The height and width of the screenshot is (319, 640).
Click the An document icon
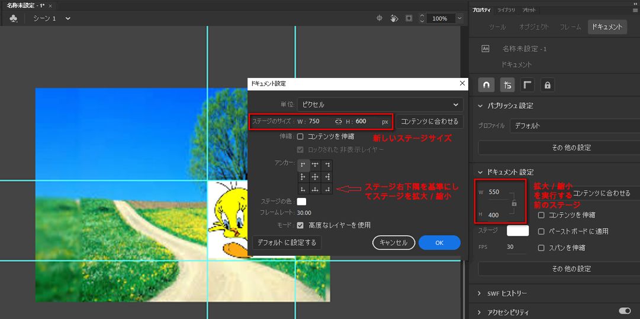pos(485,48)
